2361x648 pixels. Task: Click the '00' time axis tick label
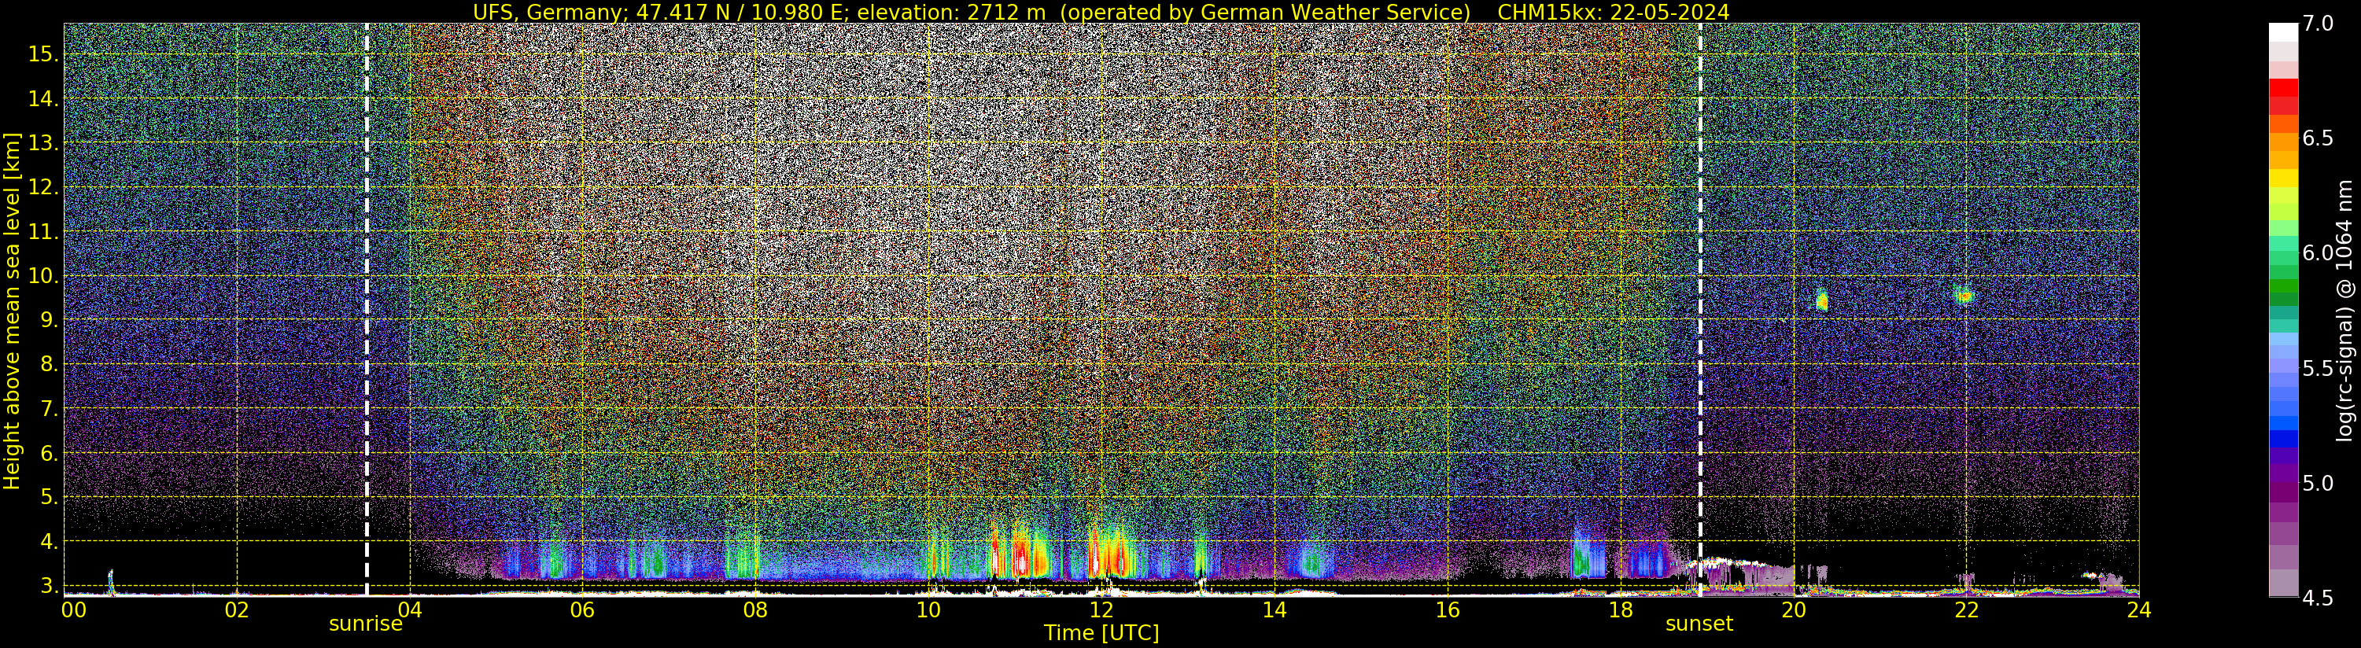click(73, 609)
